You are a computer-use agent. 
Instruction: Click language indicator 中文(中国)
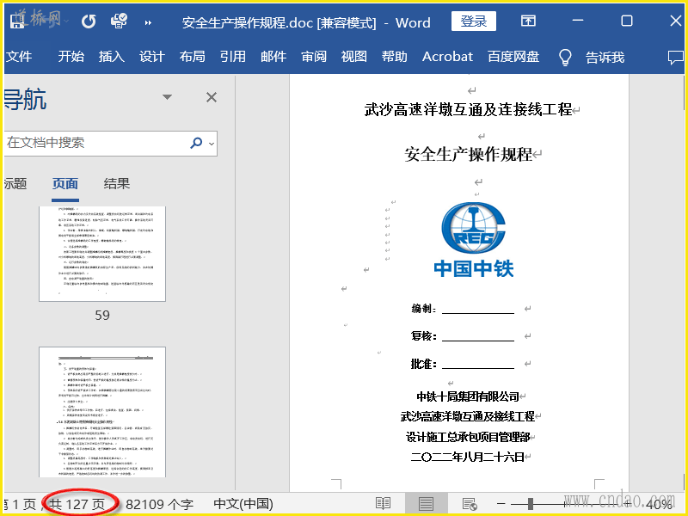(243, 504)
